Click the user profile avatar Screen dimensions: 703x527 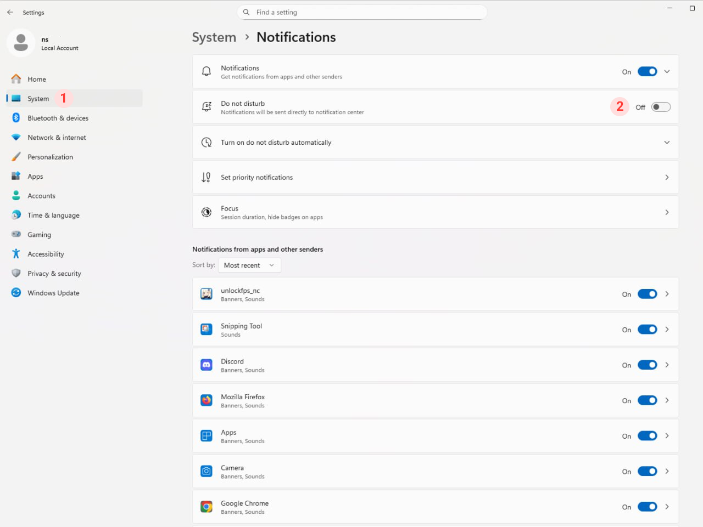point(21,43)
